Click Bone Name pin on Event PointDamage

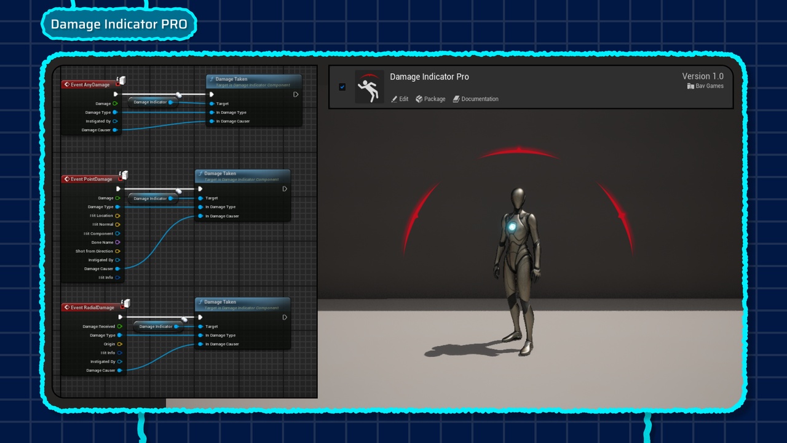click(117, 242)
